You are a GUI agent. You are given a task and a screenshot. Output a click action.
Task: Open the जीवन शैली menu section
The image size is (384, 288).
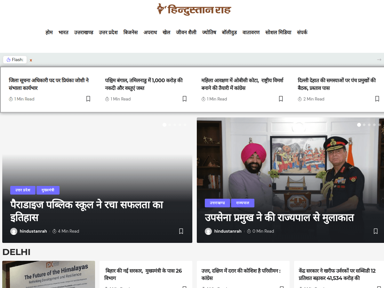tap(186, 32)
